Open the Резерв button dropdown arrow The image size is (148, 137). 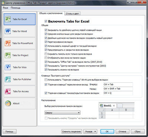(x=95, y=131)
